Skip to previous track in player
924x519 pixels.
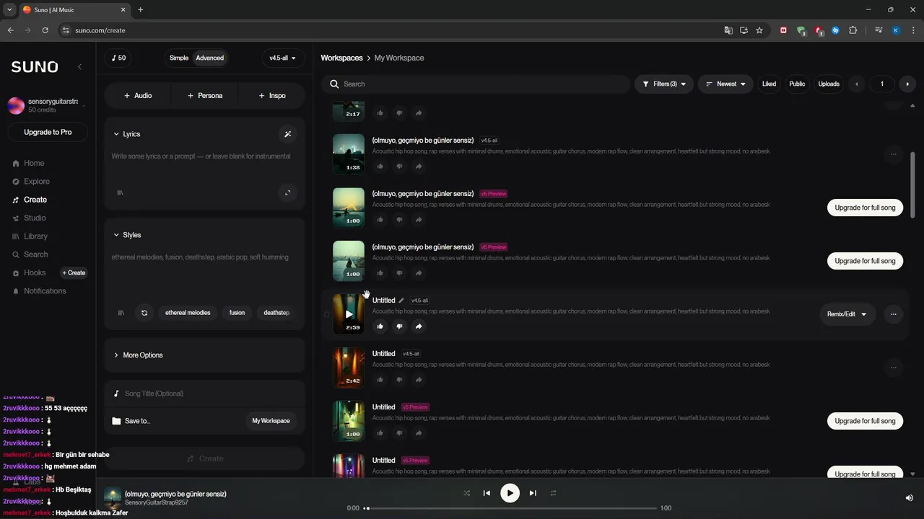point(487,493)
